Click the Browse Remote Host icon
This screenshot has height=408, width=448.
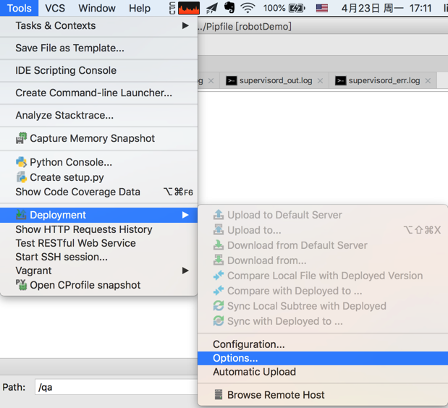[x=219, y=394]
